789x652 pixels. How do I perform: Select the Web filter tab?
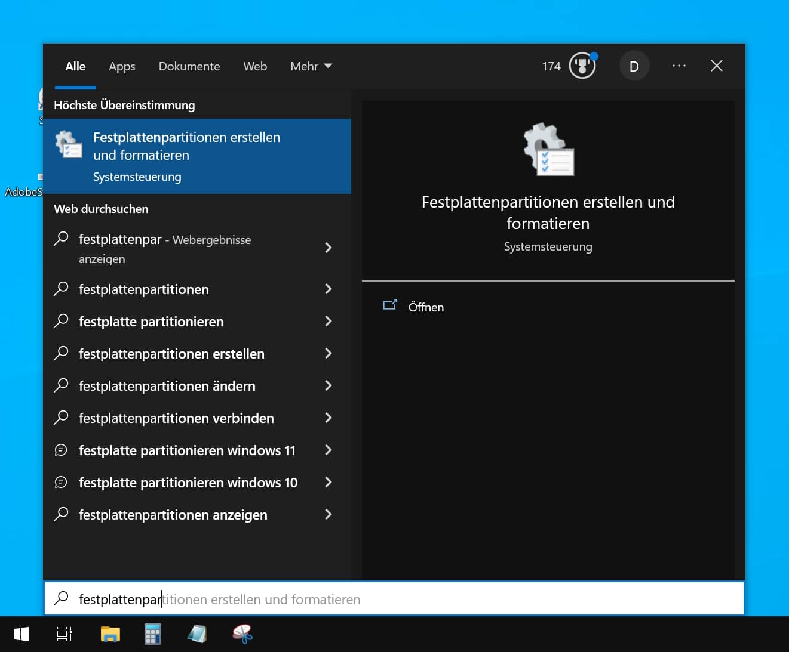[x=255, y=66]
